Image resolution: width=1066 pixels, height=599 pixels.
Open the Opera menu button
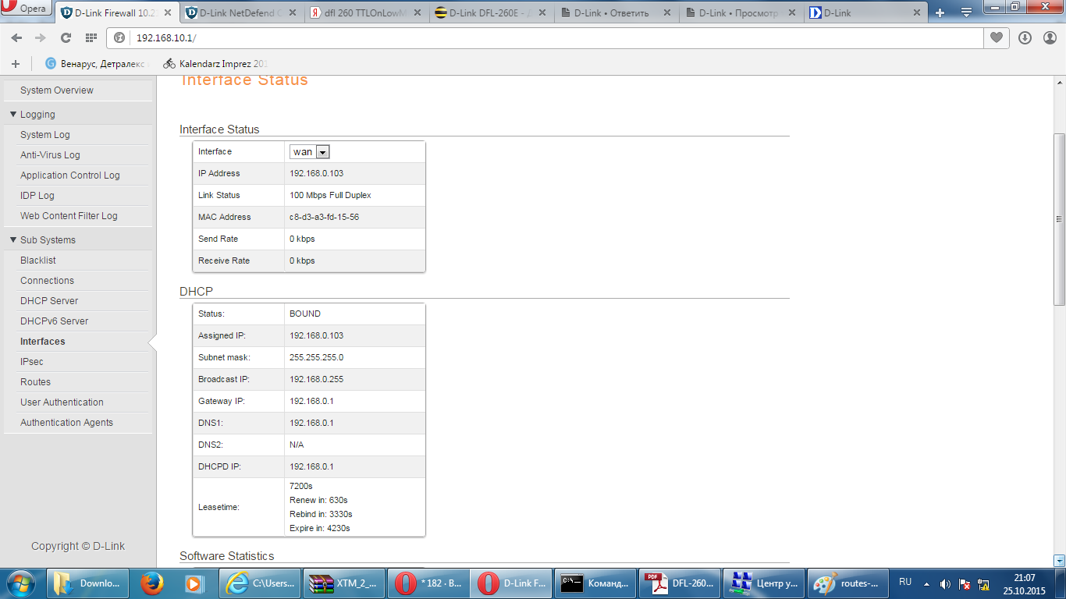(26, 9)
